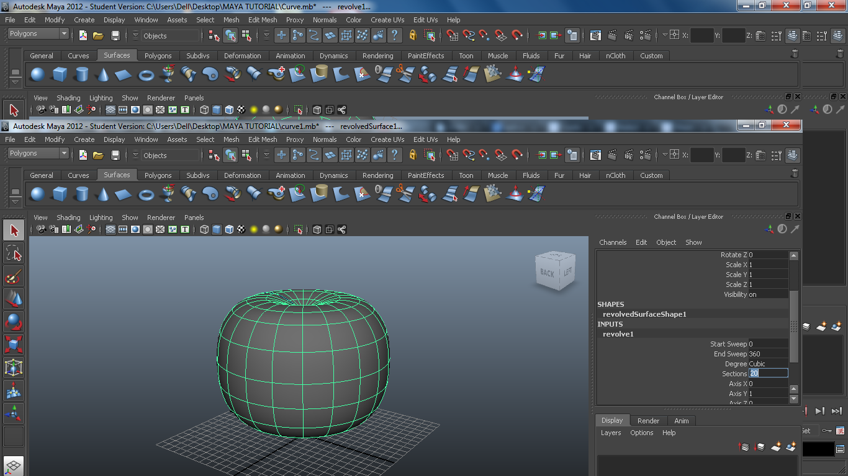Screen dimensions: 848x476
Task: Toggle snap to grids in front window
Action: 453,155
